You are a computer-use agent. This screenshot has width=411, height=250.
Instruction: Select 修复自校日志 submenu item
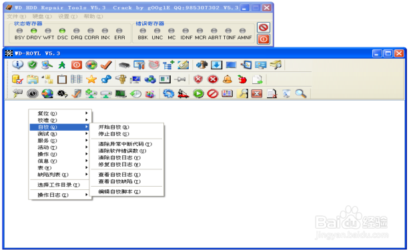(x=127, y=165)
